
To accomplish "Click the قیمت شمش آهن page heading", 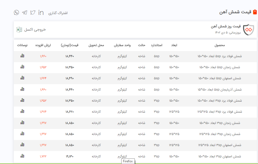I will (235, 12).
